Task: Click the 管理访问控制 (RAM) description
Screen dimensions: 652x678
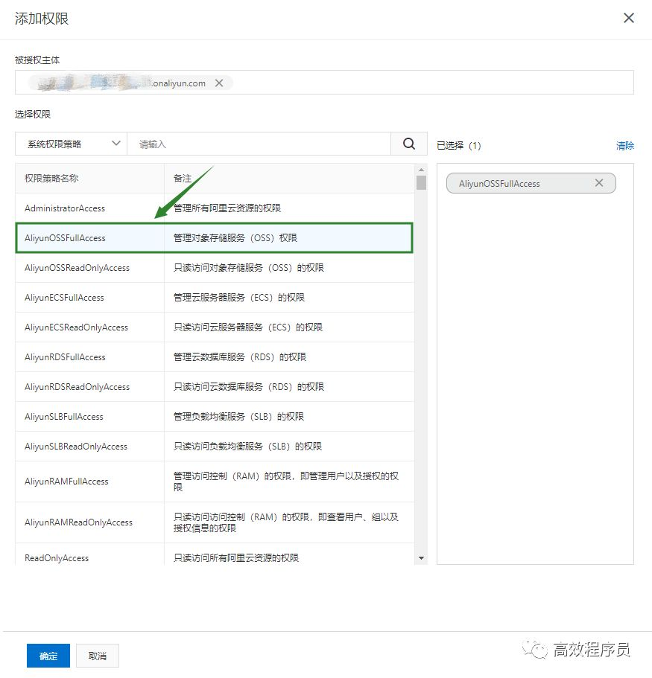Action: coord(285,482)
